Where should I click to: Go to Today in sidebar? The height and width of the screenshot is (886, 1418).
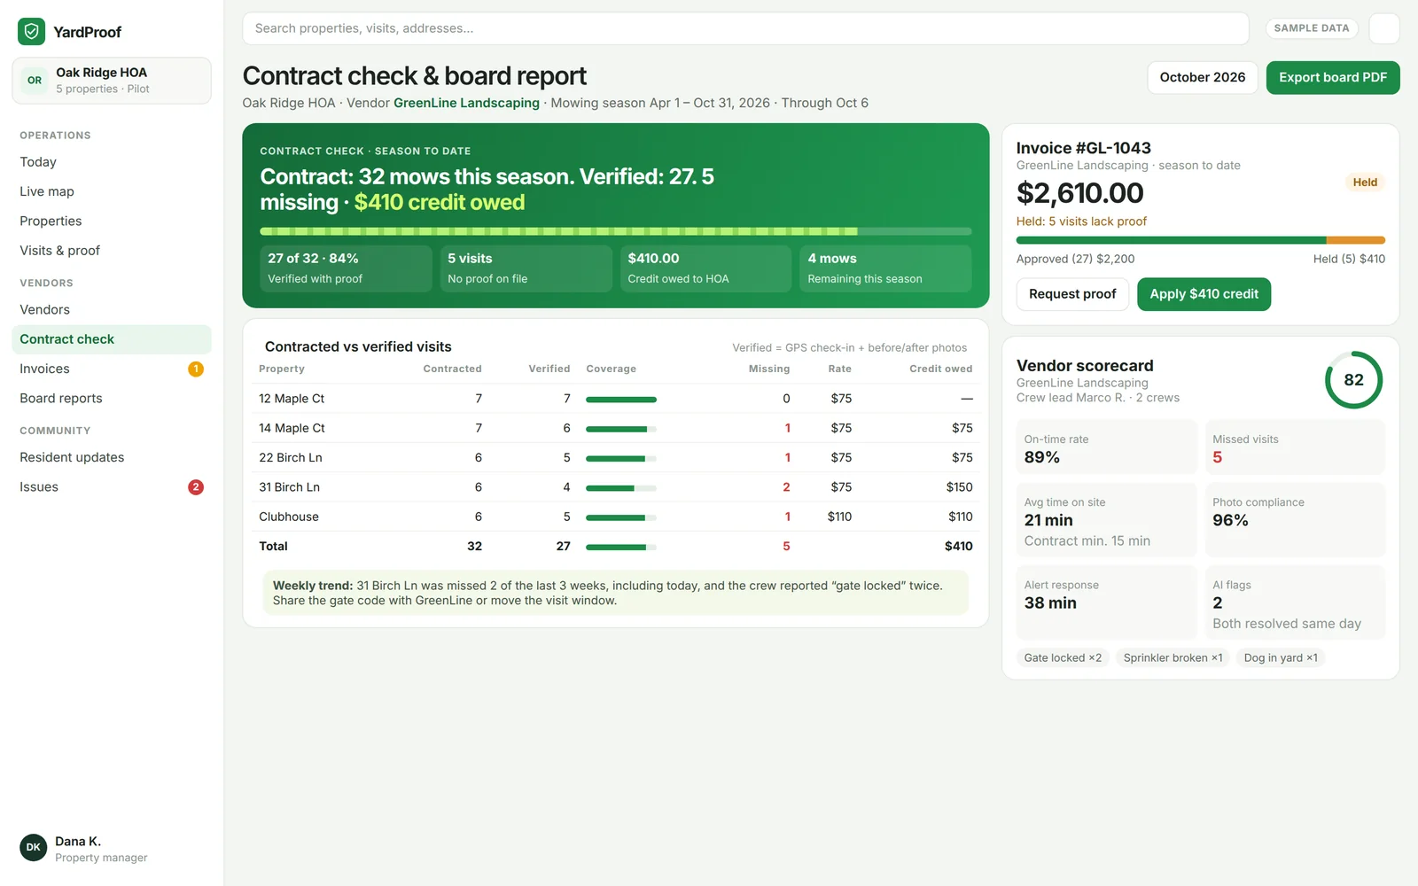(x=112, y=162)
